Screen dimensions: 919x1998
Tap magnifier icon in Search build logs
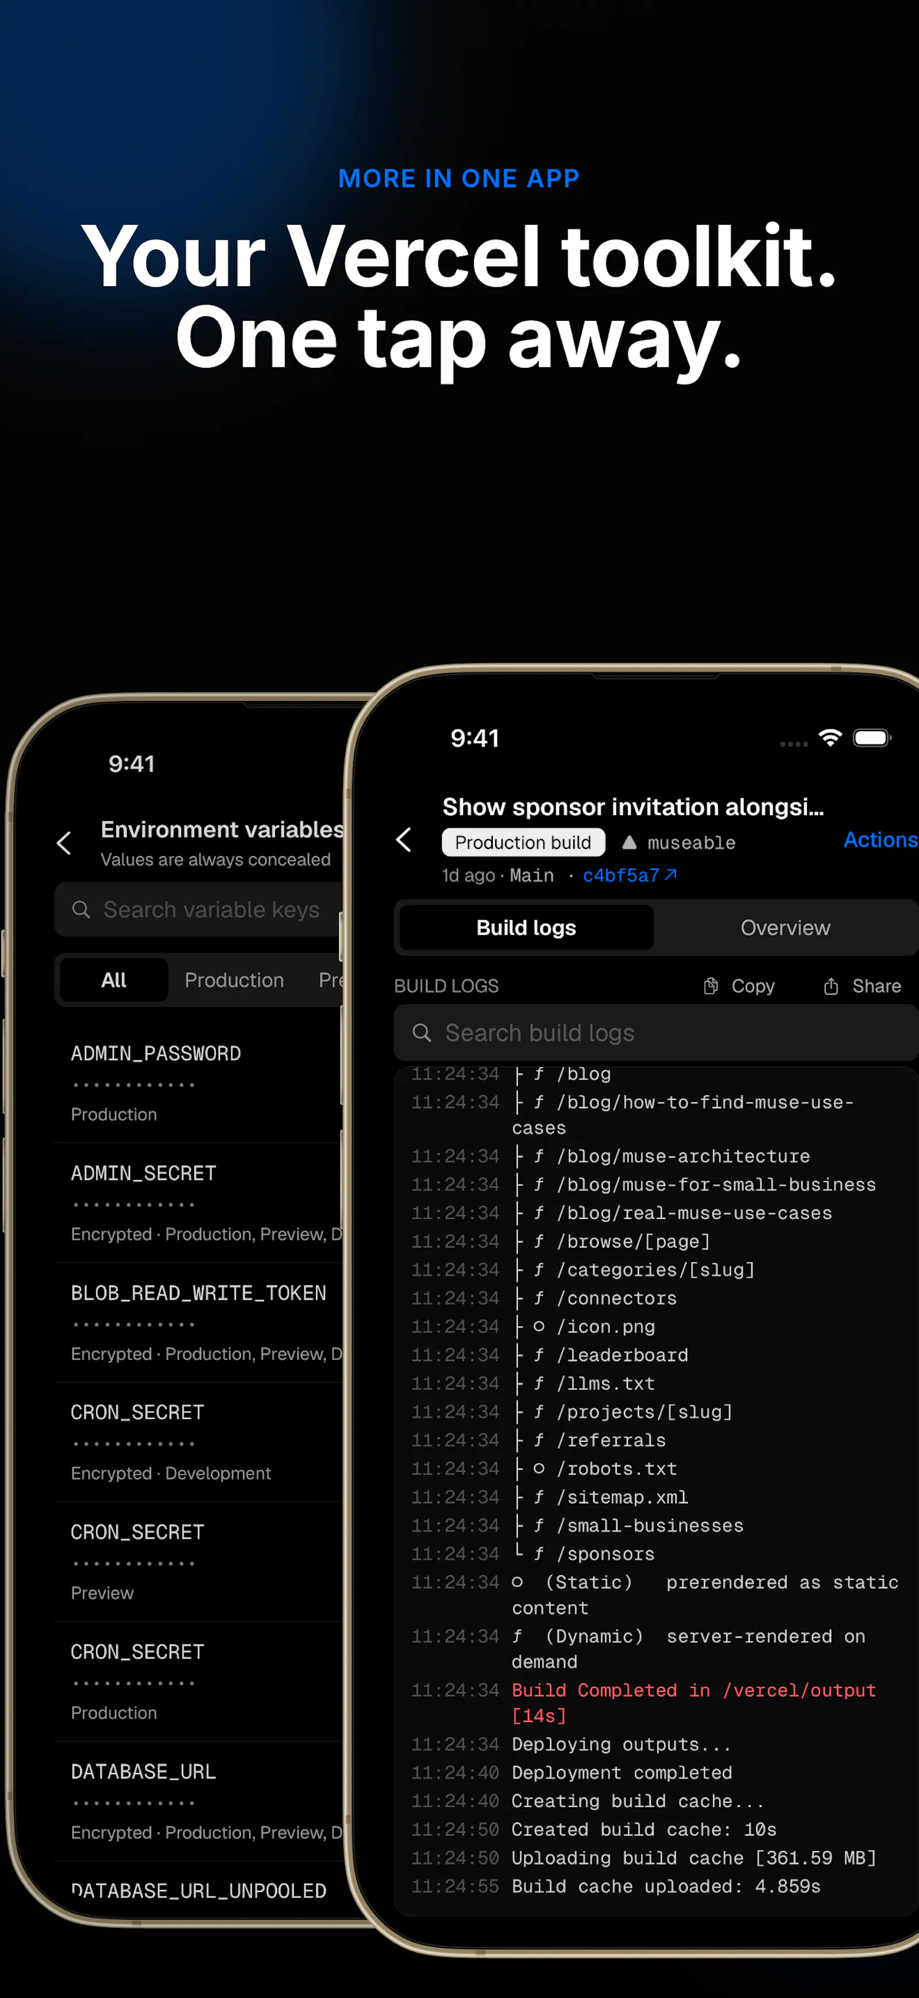pos(422,1033)
